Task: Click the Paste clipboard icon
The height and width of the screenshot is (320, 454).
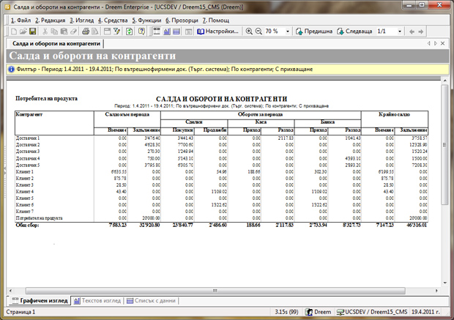Action: pyautogui.click(x=64, y=31)
